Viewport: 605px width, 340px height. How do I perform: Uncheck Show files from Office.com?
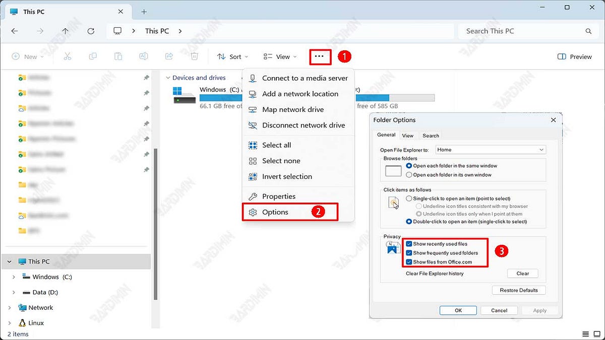pos(410,261)
